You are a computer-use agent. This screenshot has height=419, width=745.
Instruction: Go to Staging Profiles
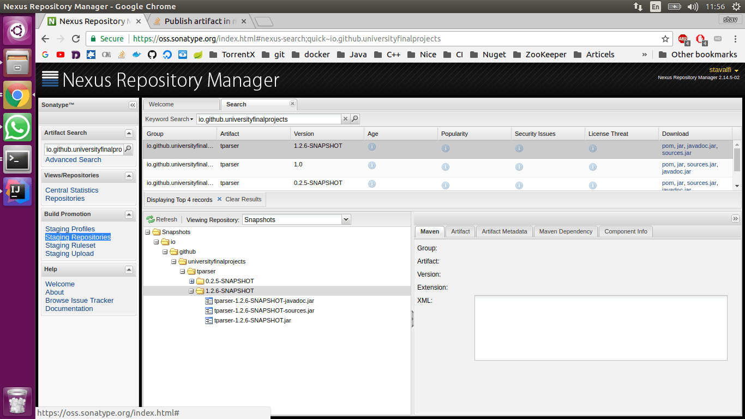point(70,229)
